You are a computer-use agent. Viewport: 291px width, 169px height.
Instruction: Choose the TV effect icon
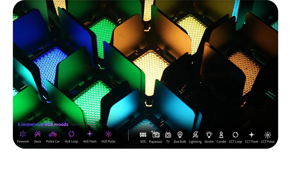click(168, 135)
